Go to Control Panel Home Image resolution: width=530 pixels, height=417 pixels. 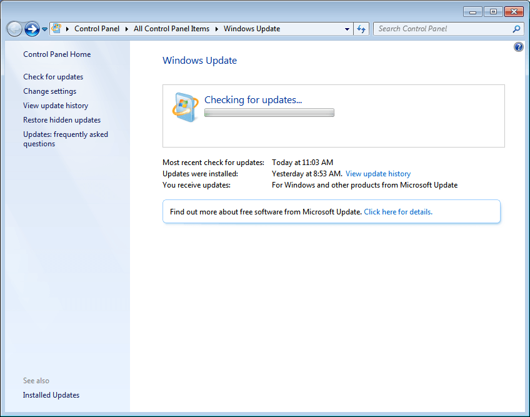57,54
